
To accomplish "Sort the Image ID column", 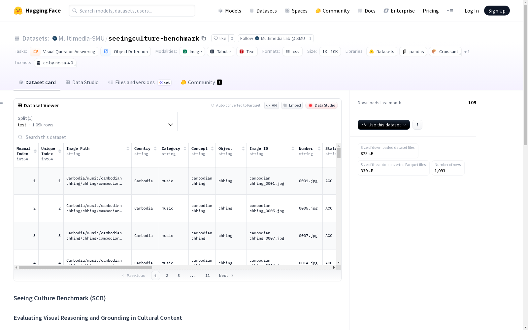I will tap(293, 148).
